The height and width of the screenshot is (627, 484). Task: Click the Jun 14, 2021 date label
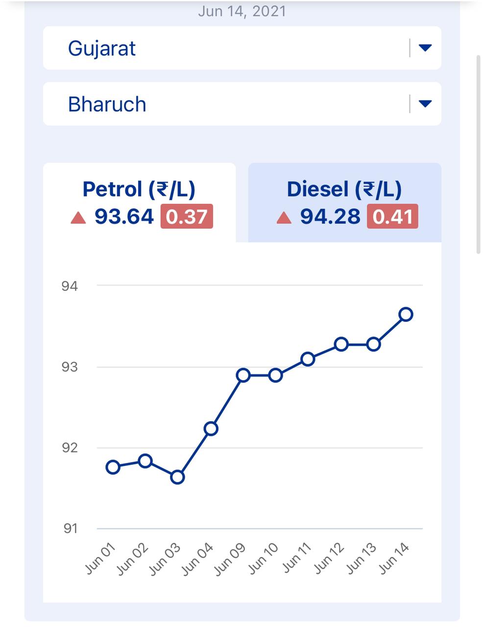242,11
